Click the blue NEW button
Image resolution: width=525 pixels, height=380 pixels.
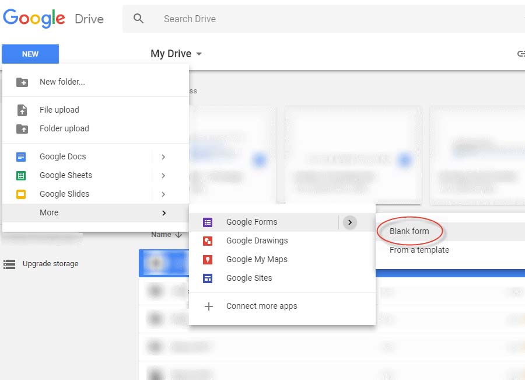30,54
